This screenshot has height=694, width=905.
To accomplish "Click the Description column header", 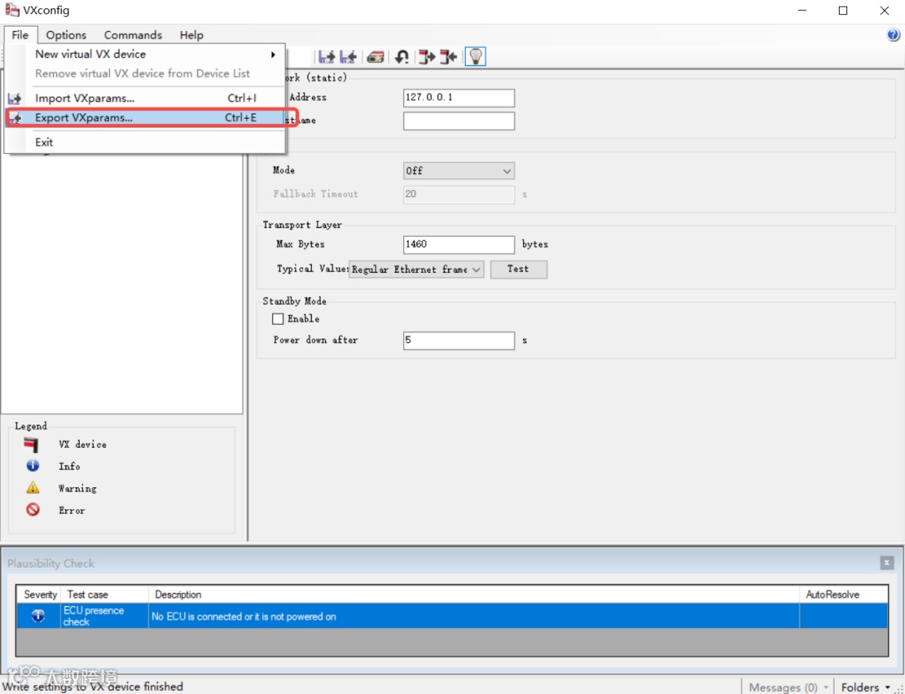I will click(x=473, y=594).
